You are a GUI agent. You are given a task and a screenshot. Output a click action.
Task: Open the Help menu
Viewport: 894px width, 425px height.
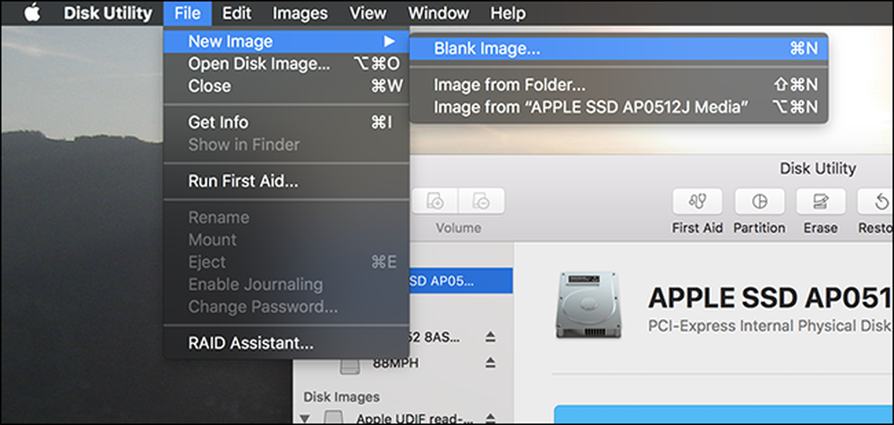point(508,13)
